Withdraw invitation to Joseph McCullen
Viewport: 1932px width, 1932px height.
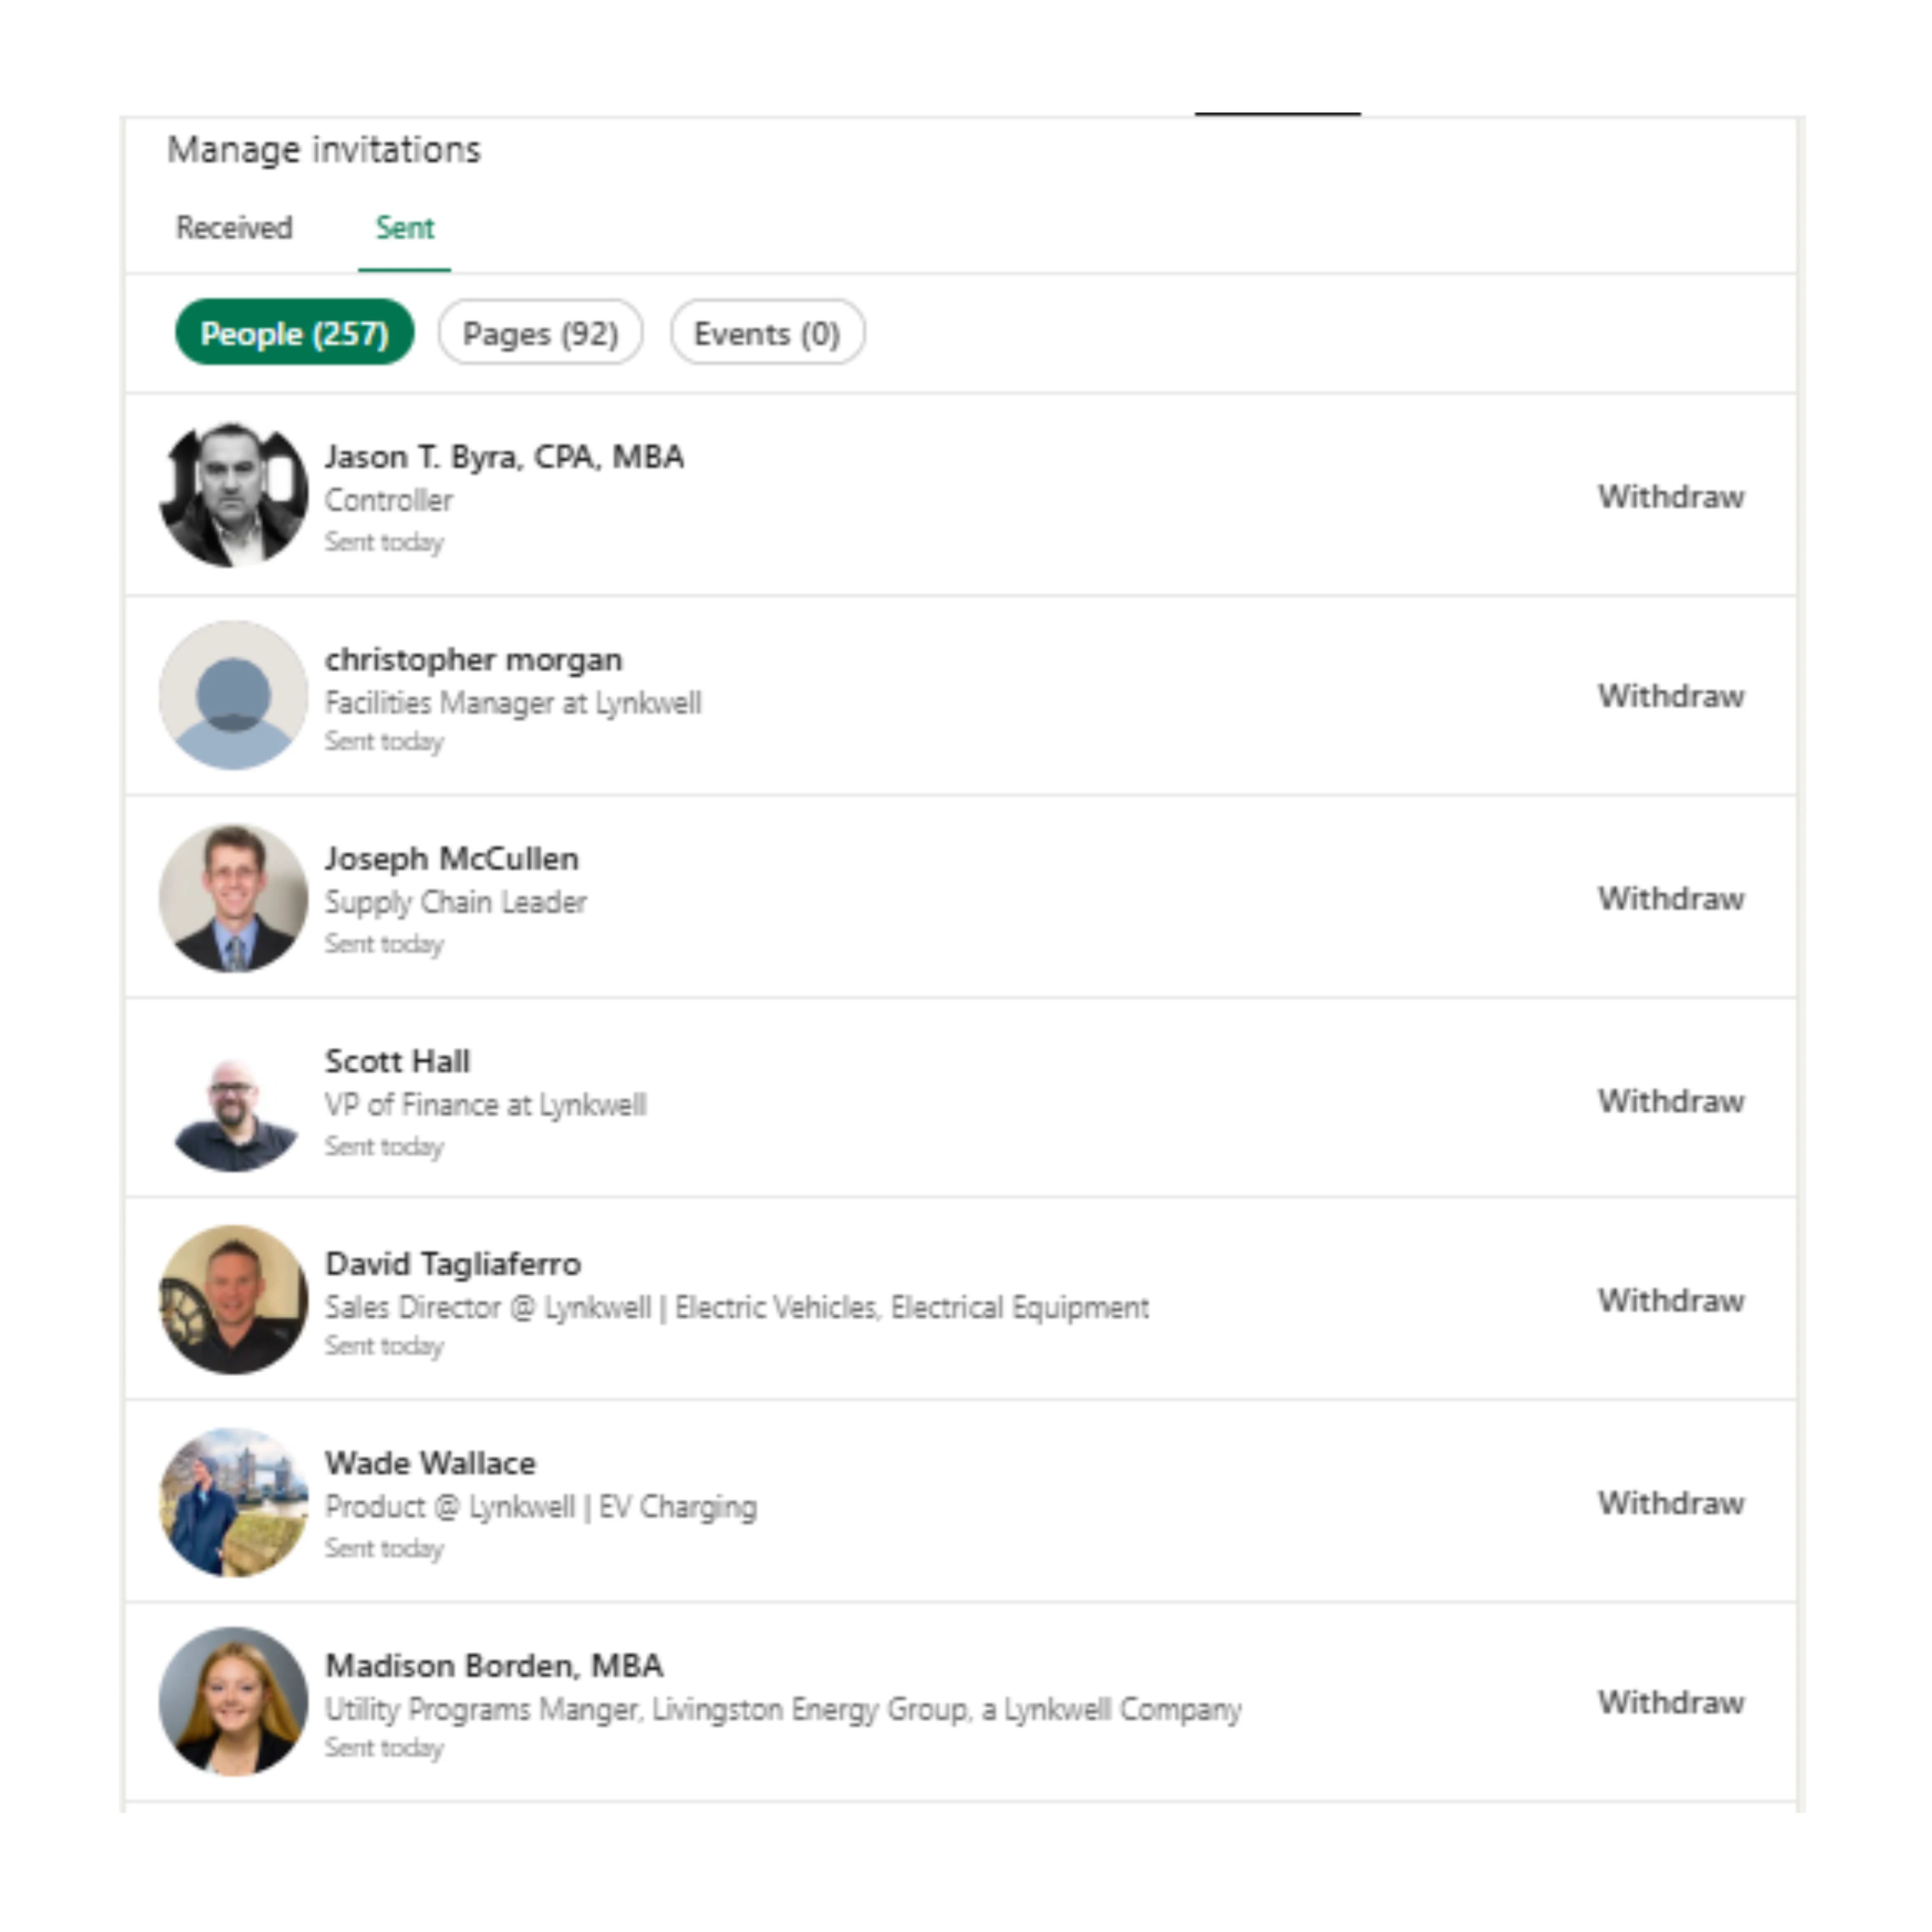pos(1671,899)
